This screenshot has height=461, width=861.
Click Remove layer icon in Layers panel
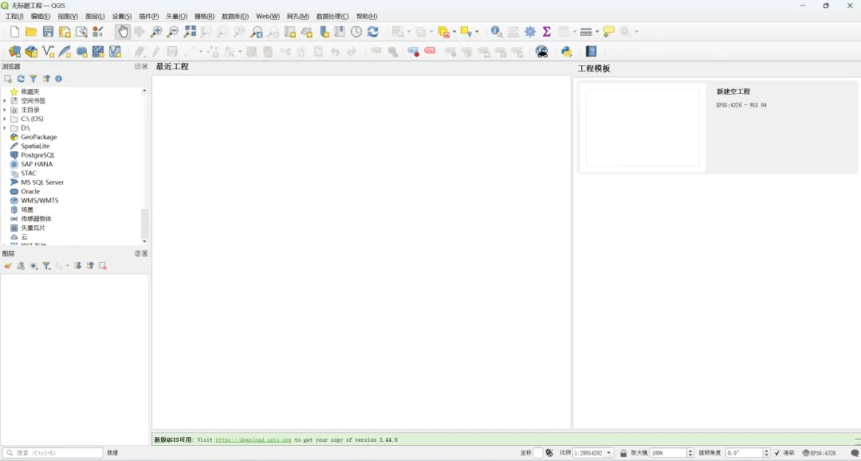pos(103,266)
